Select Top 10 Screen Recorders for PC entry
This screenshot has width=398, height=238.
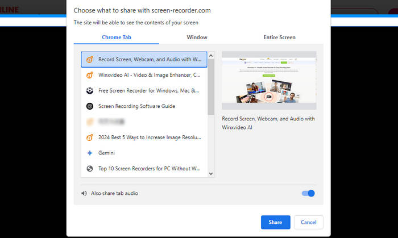point(144,169)
